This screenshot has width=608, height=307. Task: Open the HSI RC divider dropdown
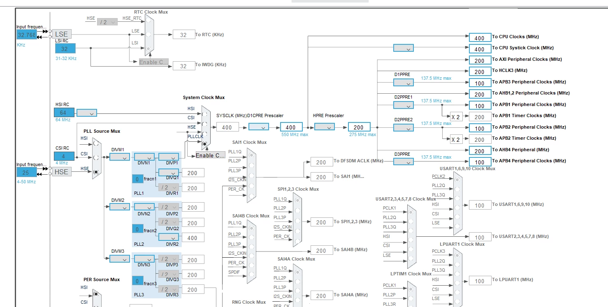tap(87, 113)
